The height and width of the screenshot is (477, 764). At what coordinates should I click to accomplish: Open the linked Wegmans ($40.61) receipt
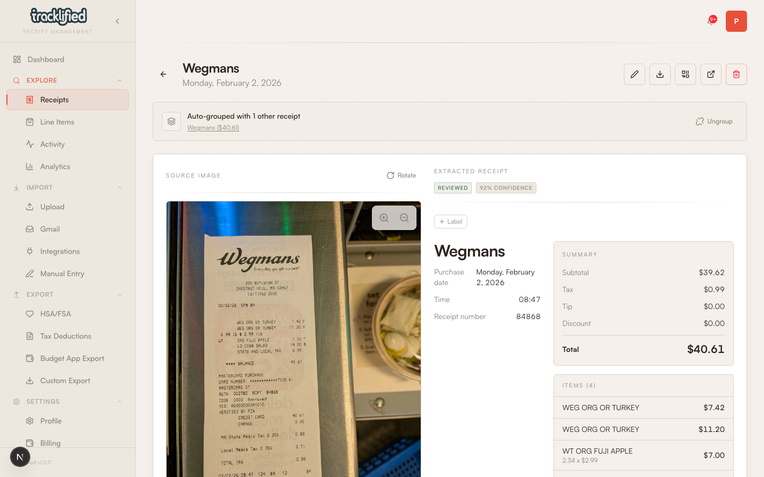click(x=213, y=128)
